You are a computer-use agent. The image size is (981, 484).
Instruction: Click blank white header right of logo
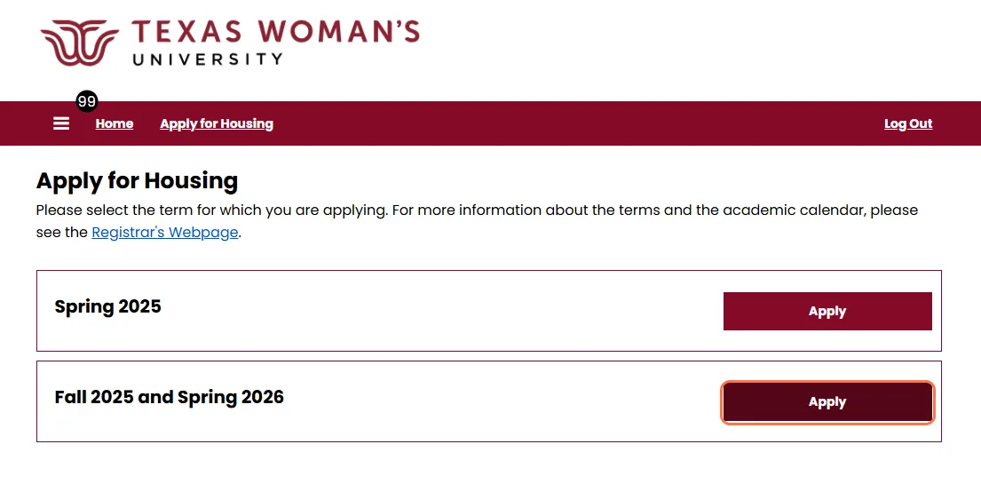pos(688,44)
